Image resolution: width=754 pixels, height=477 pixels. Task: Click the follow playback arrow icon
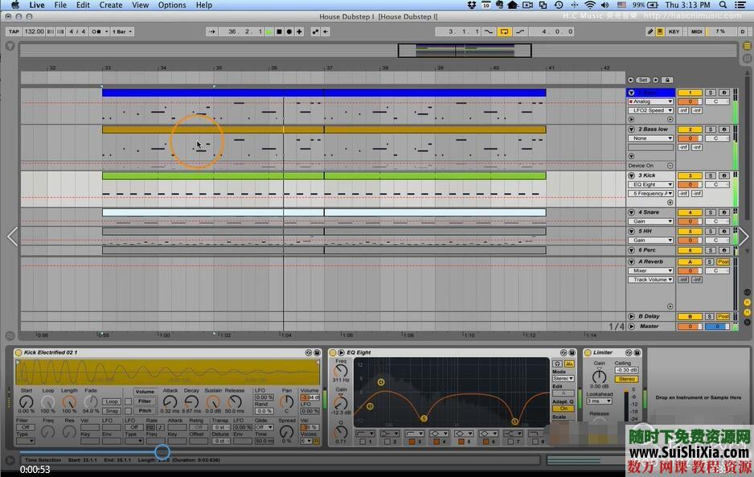(326, 31)
